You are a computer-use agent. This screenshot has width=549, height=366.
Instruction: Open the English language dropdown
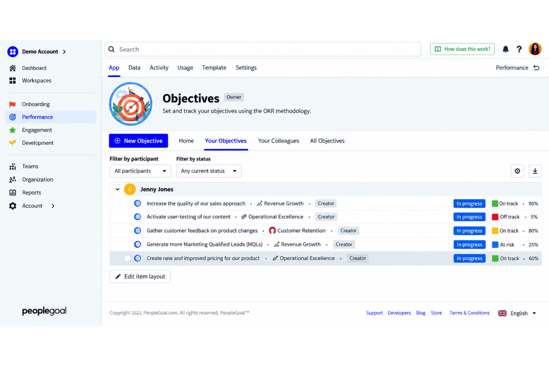[517, 313]
